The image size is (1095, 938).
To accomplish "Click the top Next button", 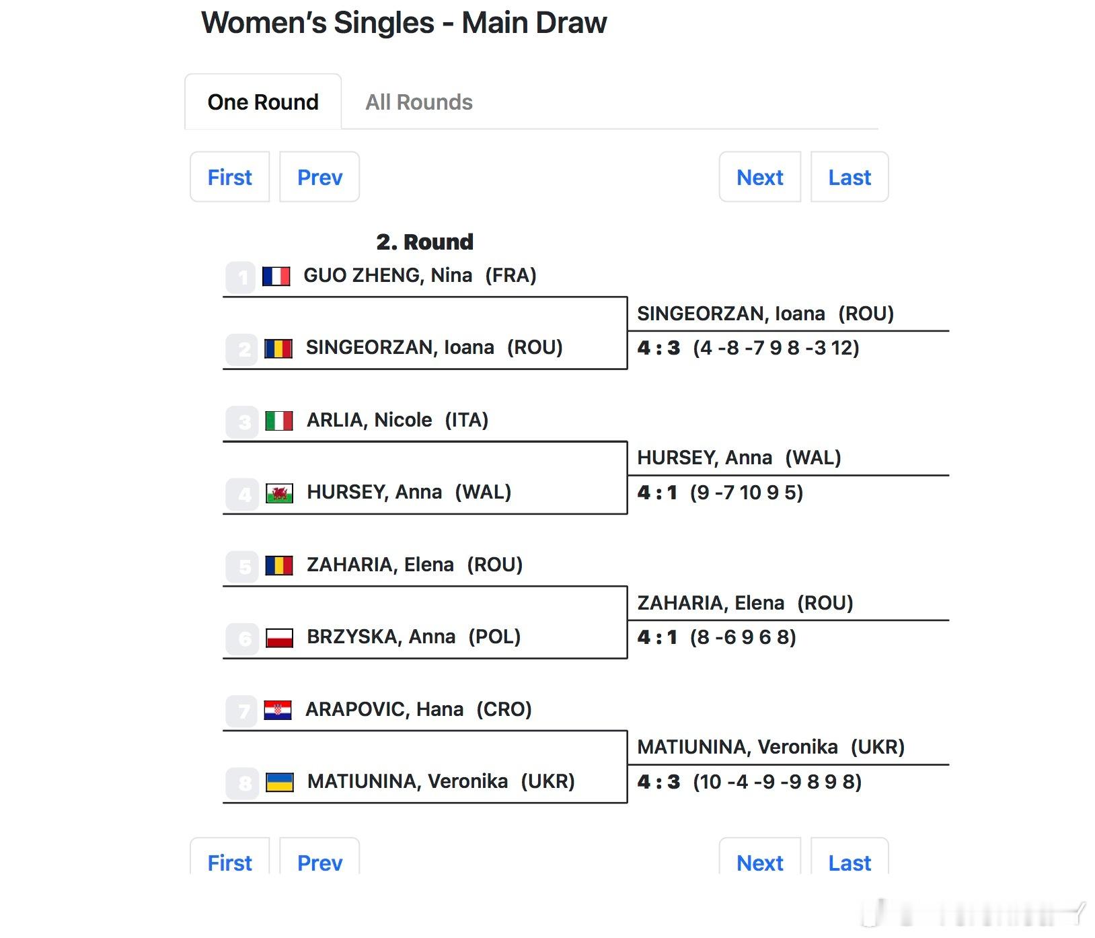I will pos(760,177).
